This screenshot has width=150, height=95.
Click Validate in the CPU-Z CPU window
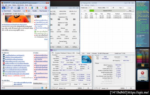coord(80,88)
